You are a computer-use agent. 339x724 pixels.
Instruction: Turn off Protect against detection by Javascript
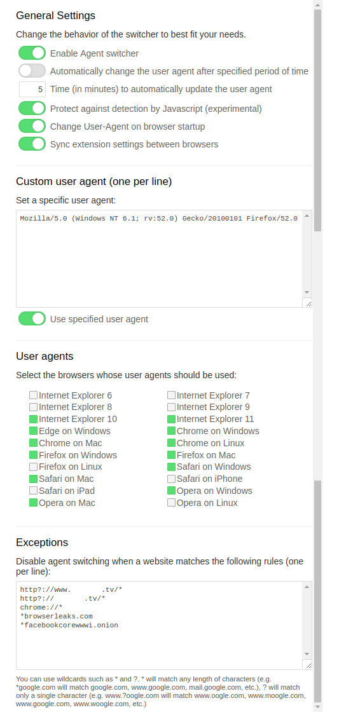(x=32, y=109)
